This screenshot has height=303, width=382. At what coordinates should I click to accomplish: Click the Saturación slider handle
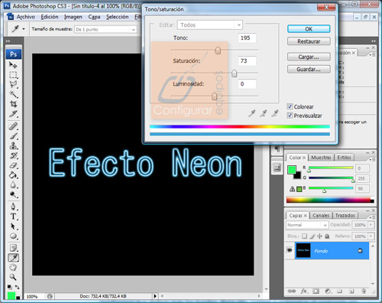234,73
